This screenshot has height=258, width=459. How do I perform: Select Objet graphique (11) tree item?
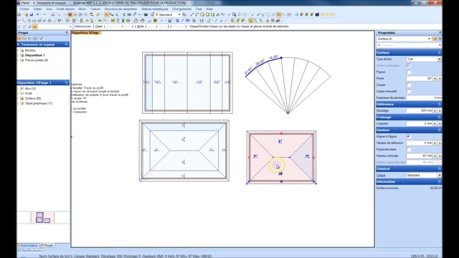click(x=38, y=103)
